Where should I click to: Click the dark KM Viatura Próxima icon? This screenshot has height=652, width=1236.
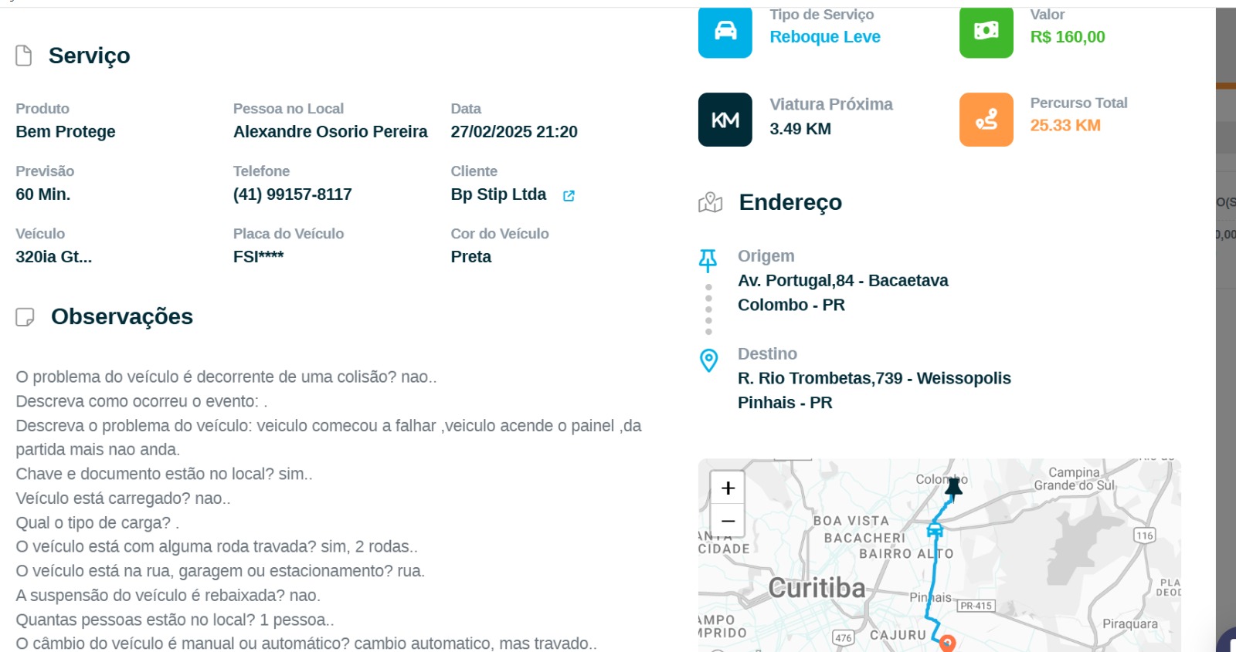tap(725, 120)
